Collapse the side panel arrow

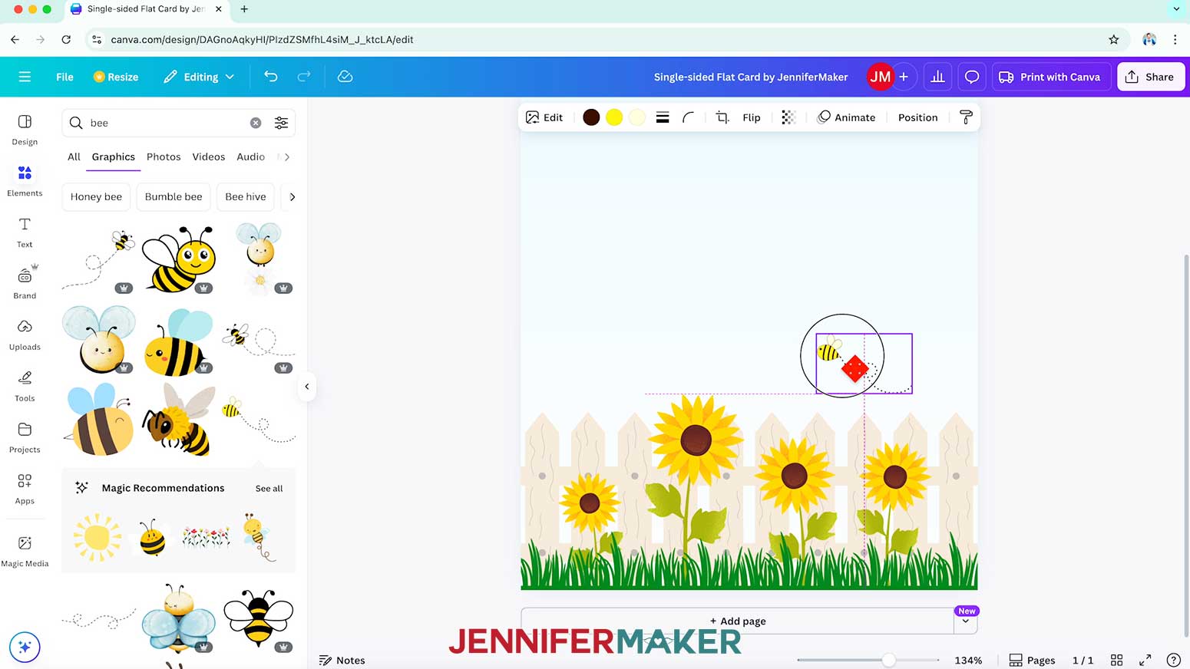(306, 387)
